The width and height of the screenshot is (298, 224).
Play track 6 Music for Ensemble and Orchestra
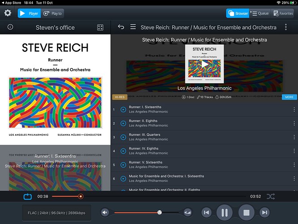click(123, 178)
